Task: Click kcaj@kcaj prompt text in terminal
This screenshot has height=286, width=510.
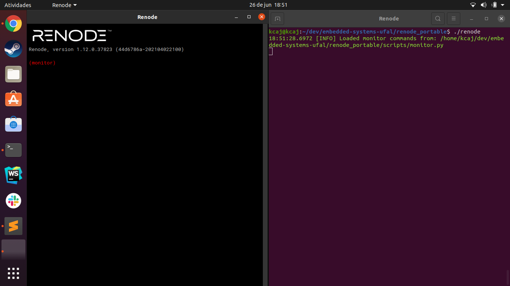Action: click(x=284, y=32)
